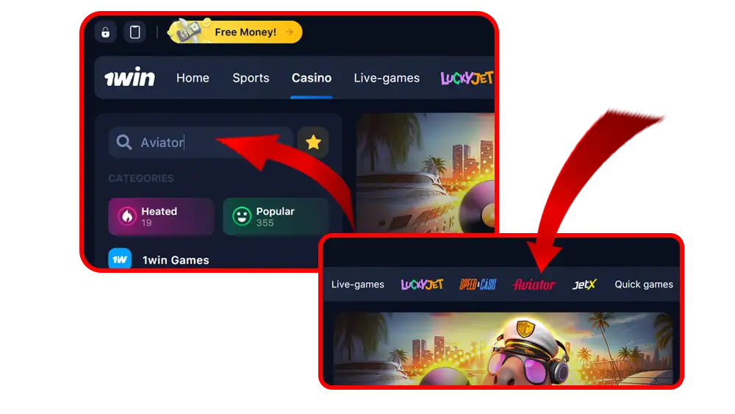Open the Free Money! promo button
Screen dimensions: 735x414
coord(235,32)
